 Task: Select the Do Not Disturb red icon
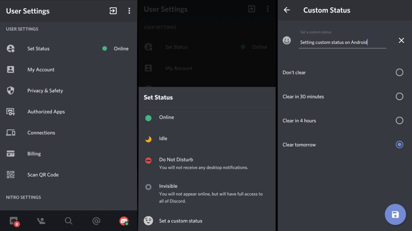148,160
